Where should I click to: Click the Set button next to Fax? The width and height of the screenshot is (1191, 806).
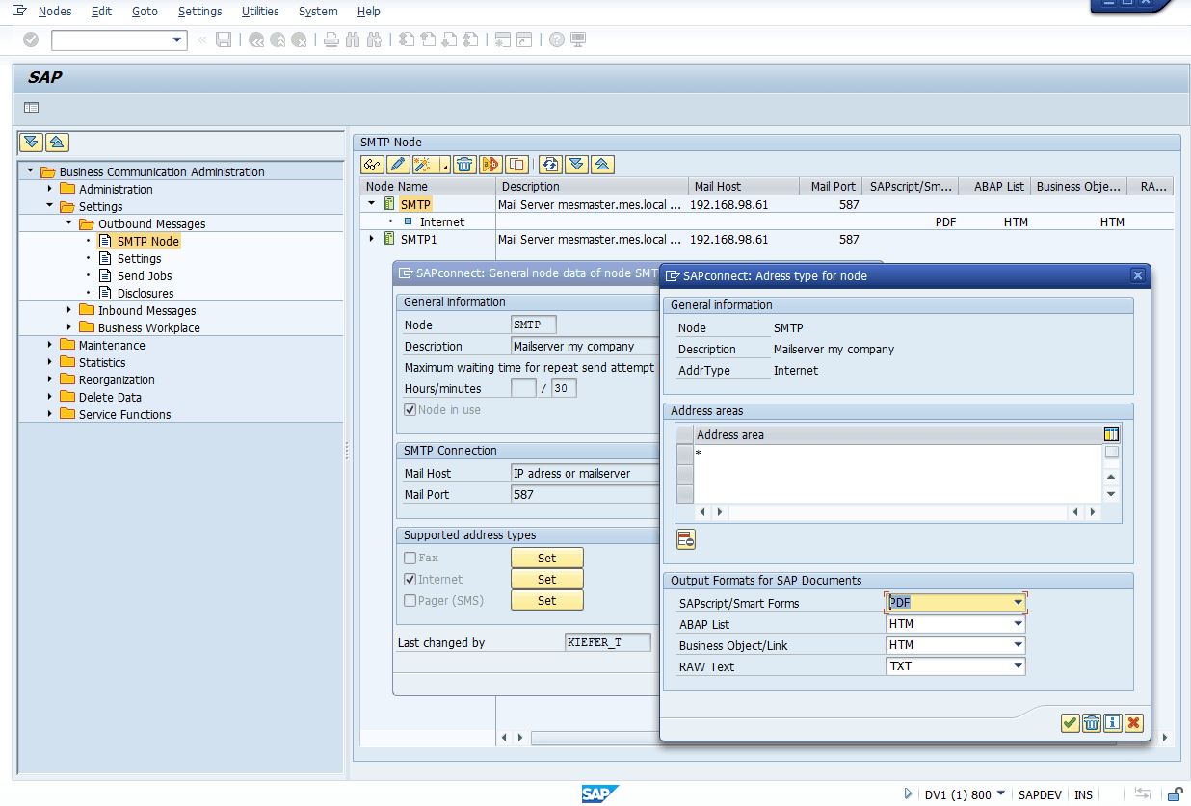point(547,559)
